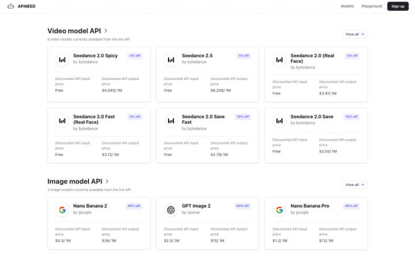The image size is (415, 267).
Task: Click the 3% off badge on Seedance 2.5
Action: [x=243, y=56]
